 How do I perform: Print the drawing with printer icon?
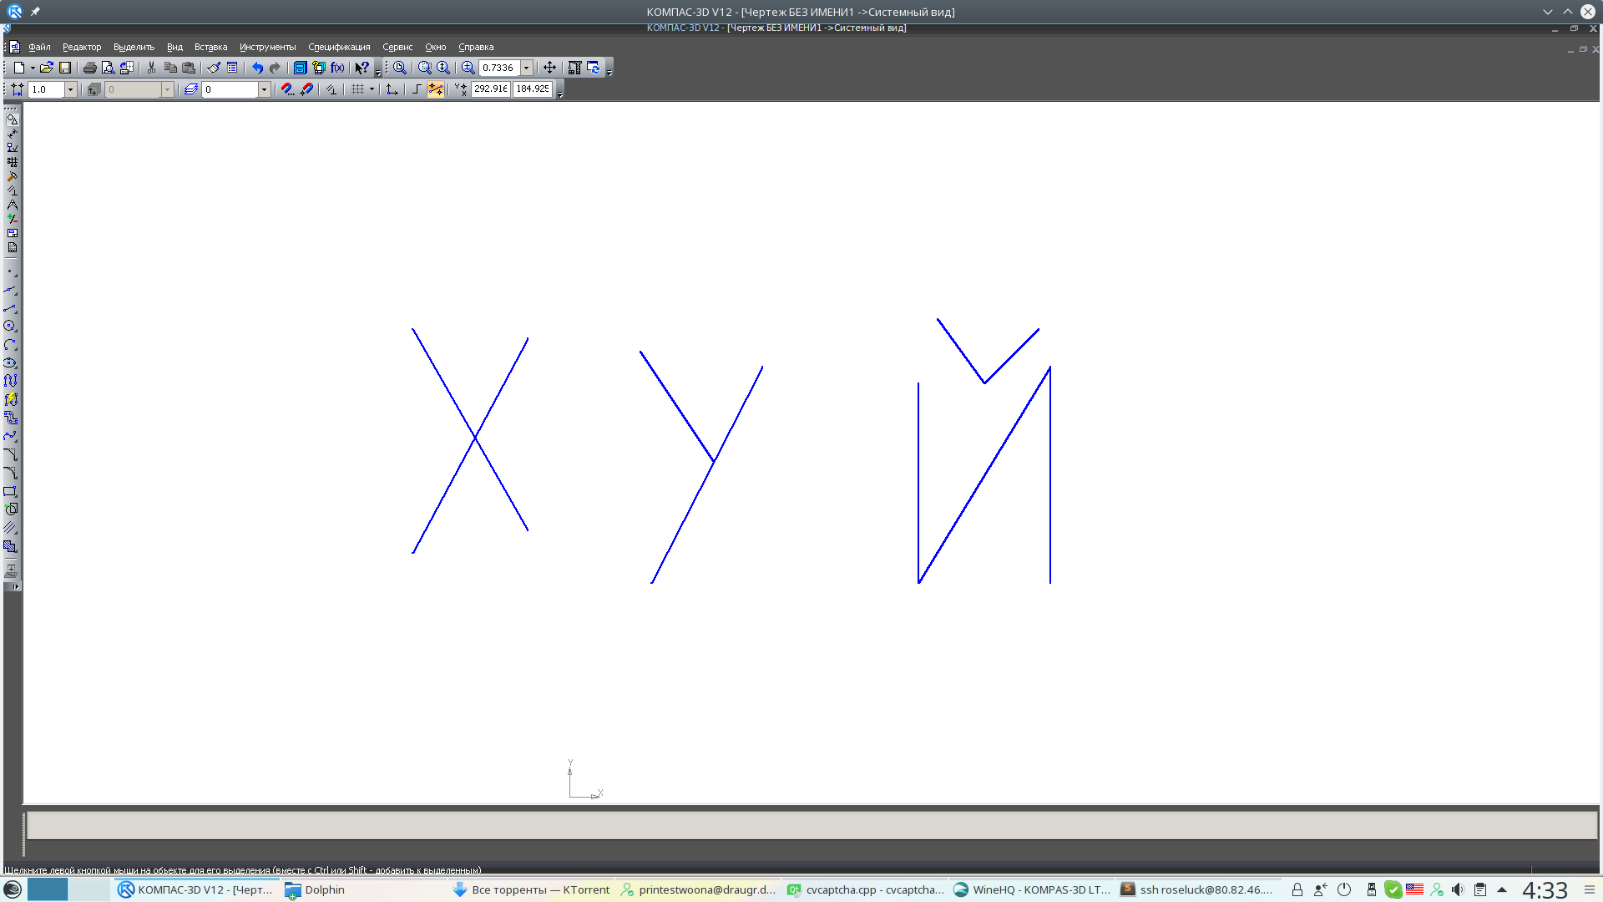click(x=89, y=68)
